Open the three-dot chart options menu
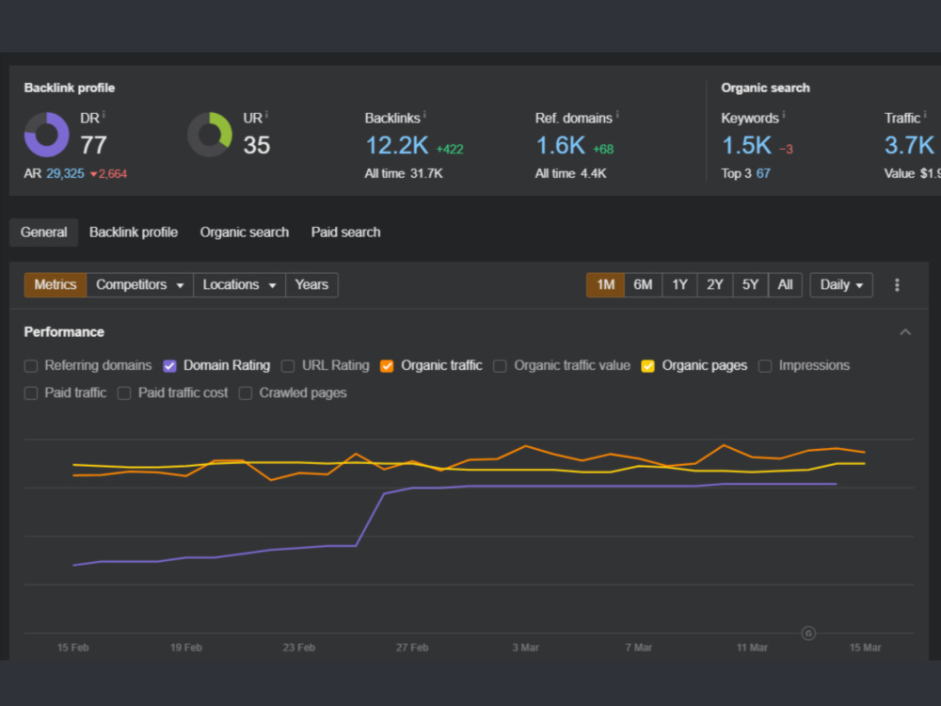The width and height of the screenshot is (941, 706). coord(897,285)
